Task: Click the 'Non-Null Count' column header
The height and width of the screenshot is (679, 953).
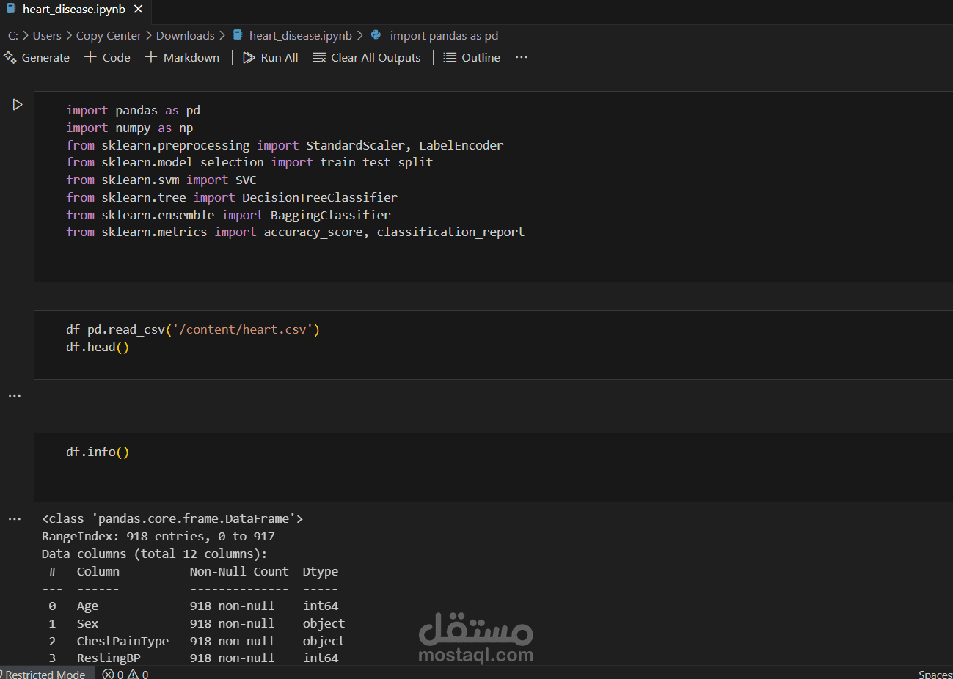Action: [x=239, y=571]
